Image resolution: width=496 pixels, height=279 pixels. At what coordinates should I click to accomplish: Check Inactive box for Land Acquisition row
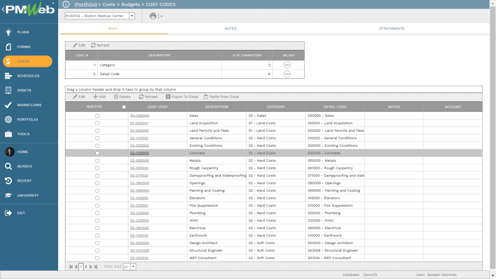tap(97, 123)
